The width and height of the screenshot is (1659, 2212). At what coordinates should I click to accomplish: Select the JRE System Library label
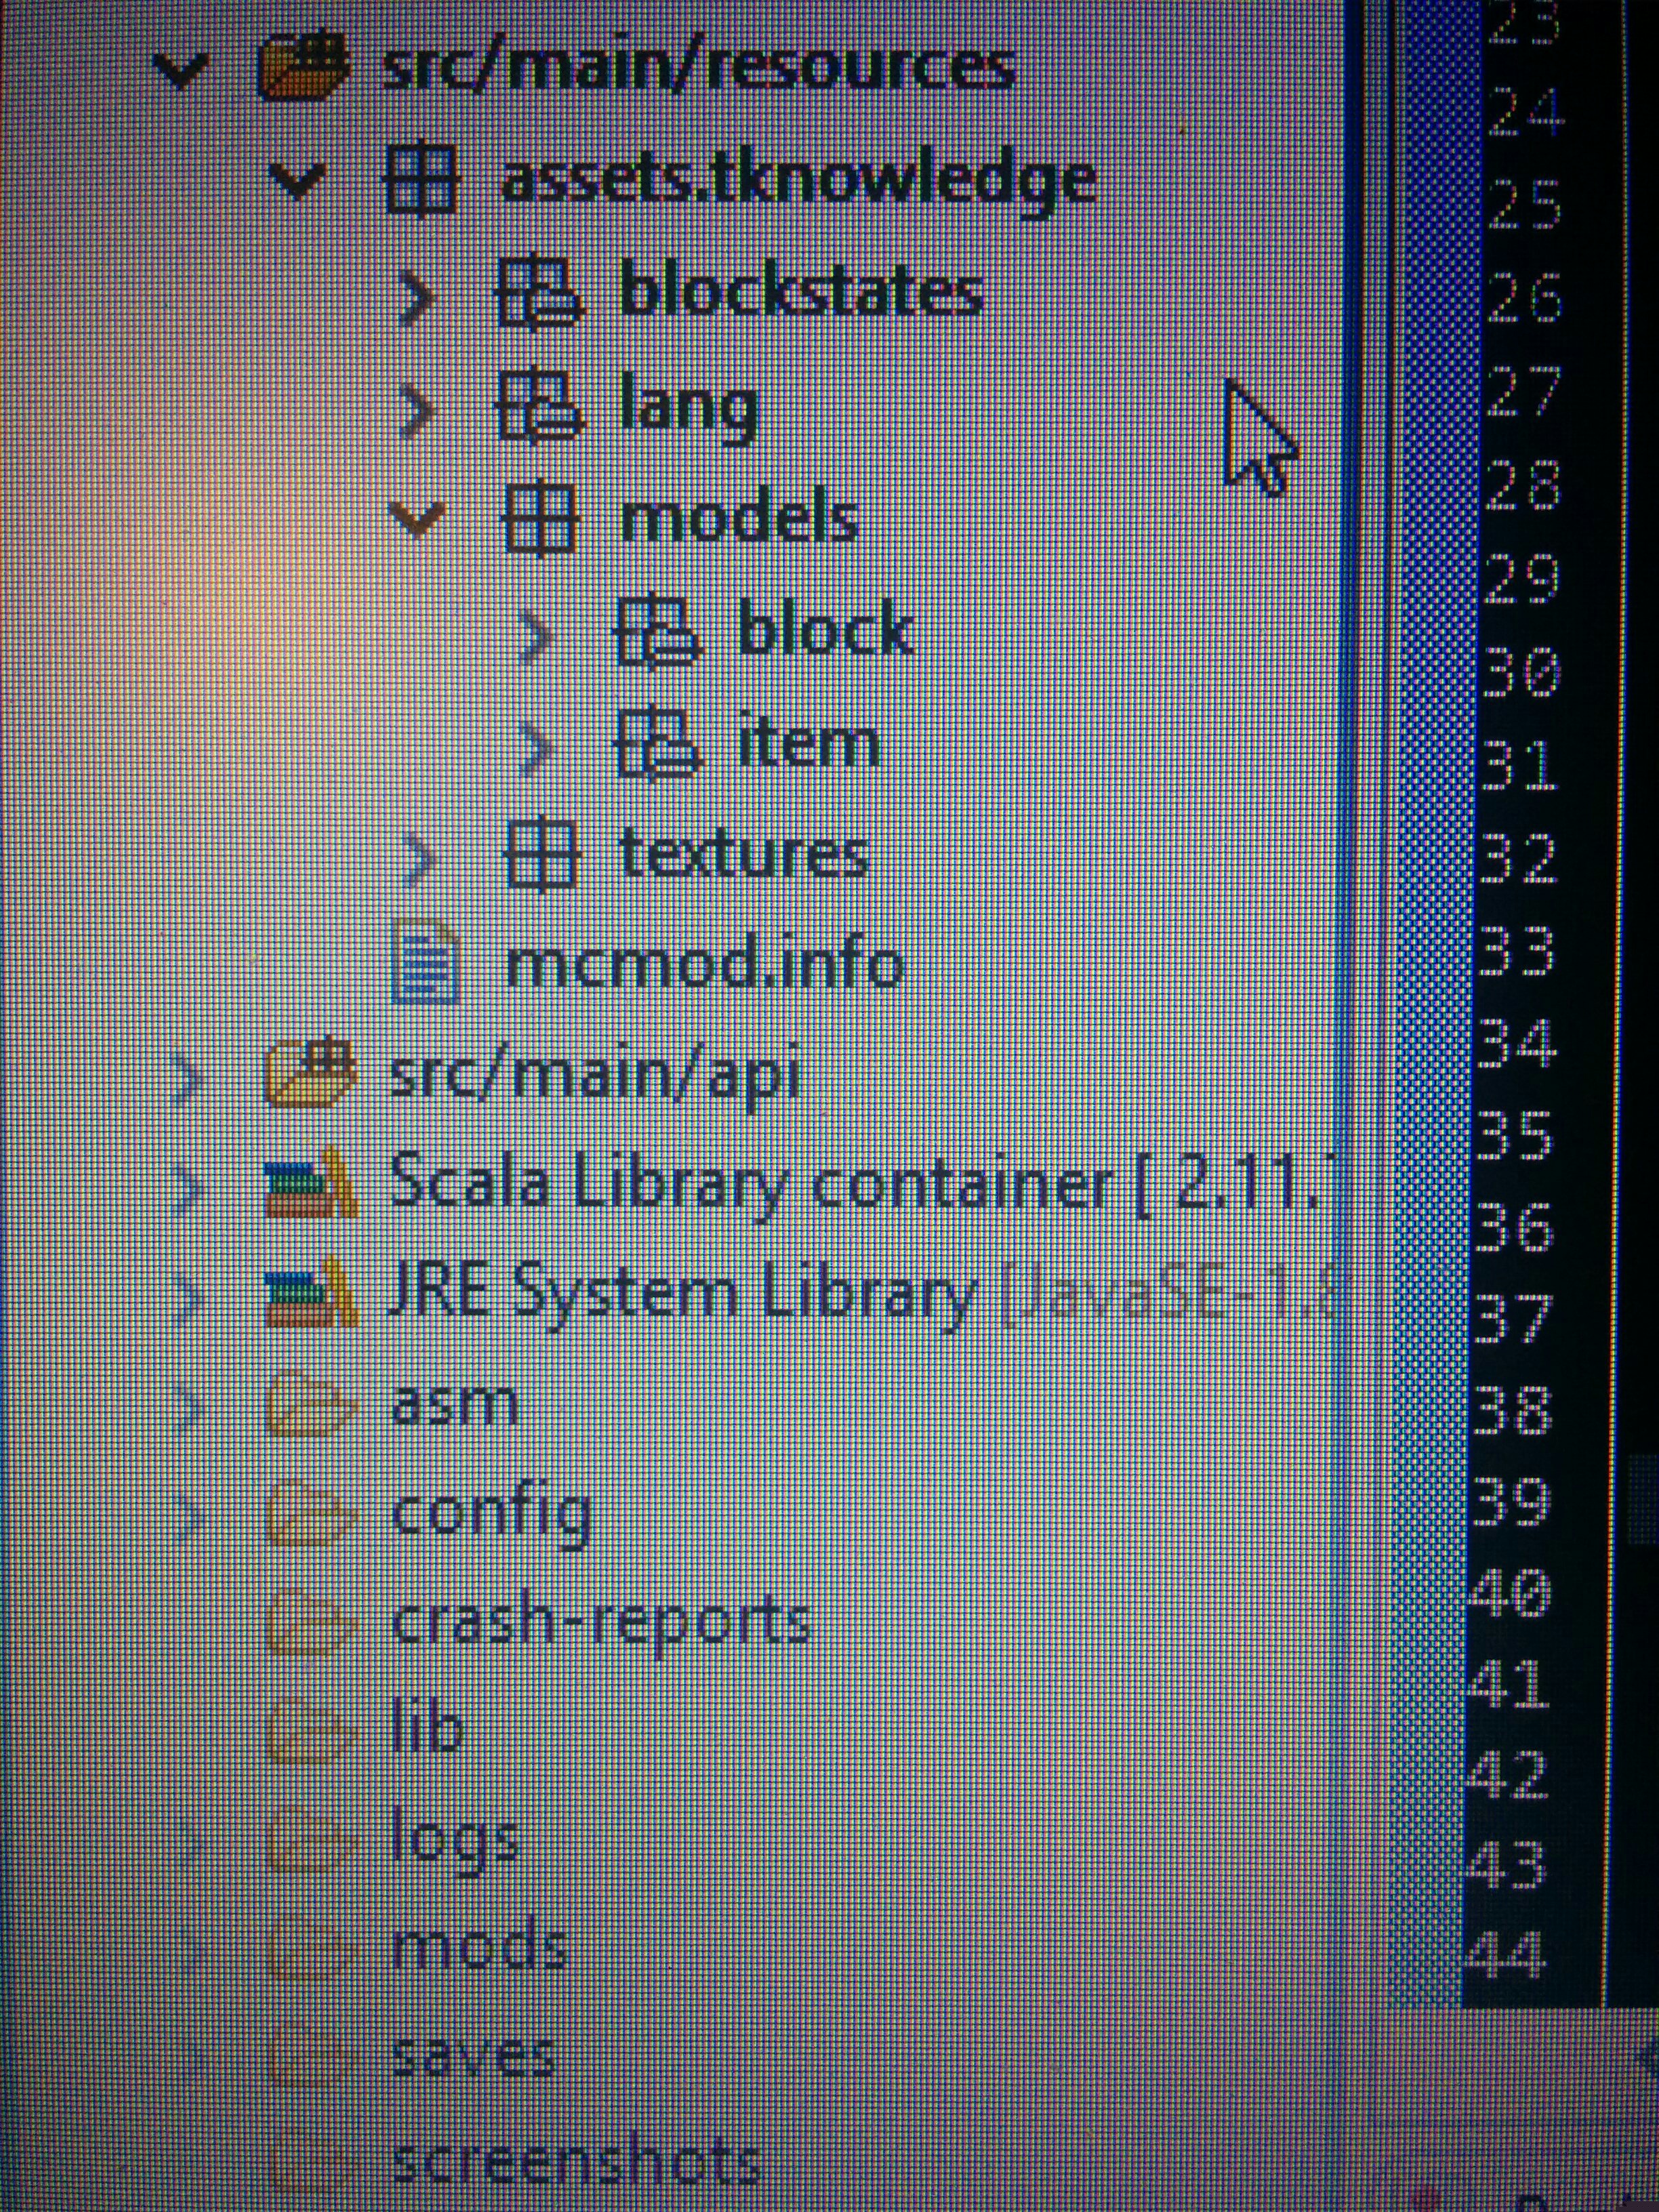861,1296
